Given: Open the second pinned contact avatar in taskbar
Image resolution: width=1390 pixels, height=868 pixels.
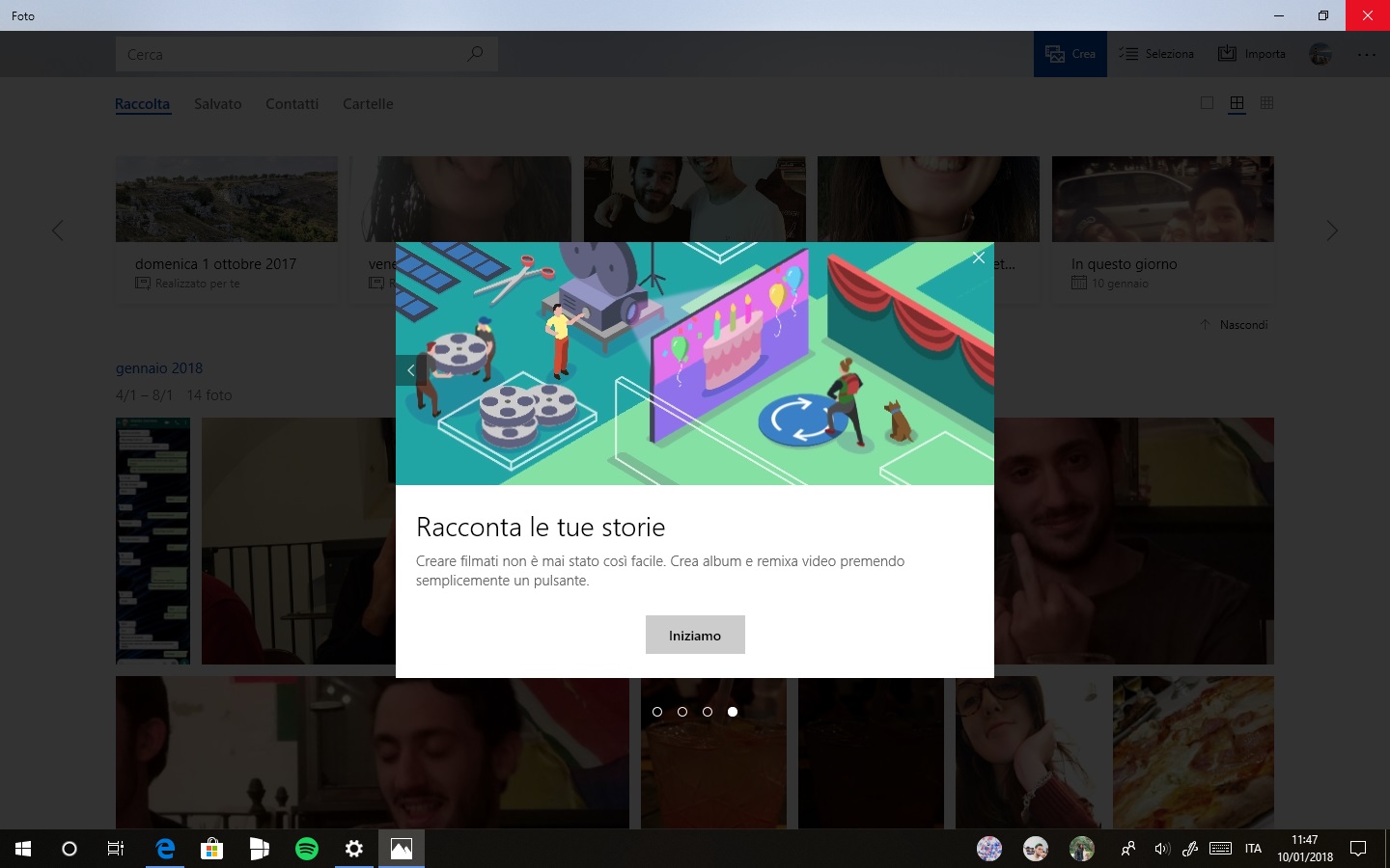Looking at the screenshot, I should (1036, 849).
